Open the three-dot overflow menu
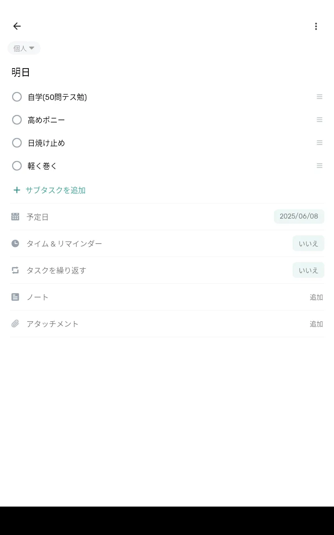The height and width of the screenshot is (535, 334). coord(316,26)
